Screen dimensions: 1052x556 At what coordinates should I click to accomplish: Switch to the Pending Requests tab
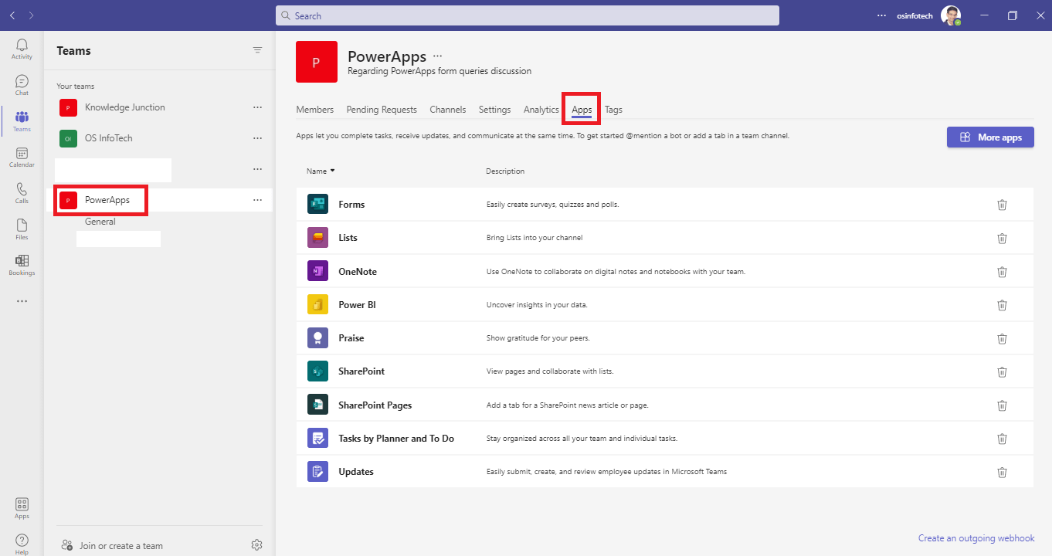click(x=382, y=110)
